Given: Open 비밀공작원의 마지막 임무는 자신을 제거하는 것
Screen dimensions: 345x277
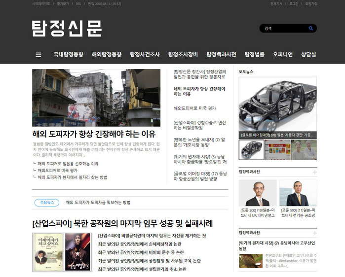Looking at the screenshot, I should coord(152,236).
